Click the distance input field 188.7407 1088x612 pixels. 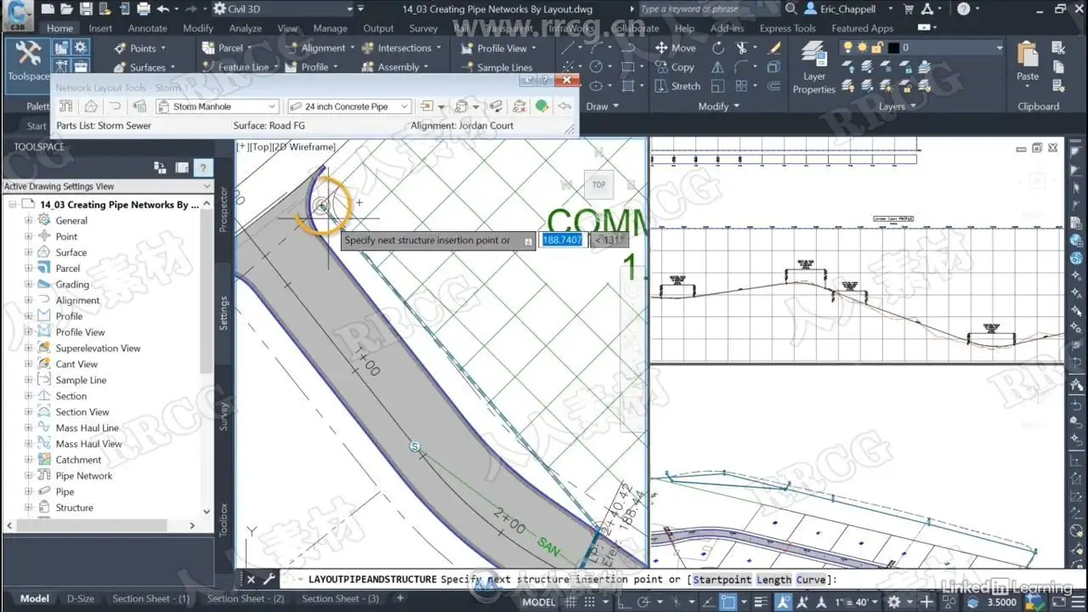[x=563, y=241]
